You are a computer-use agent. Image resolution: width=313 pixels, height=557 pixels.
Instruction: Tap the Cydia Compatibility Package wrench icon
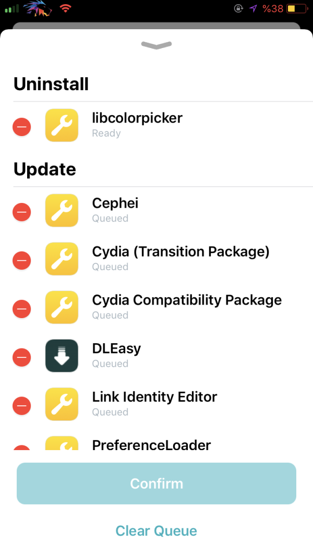(62, 307)
